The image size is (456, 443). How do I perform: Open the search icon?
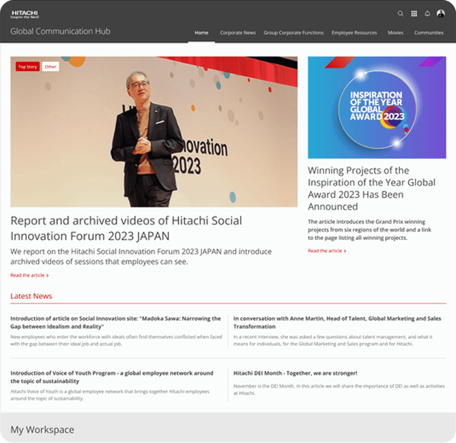(x=401, y=14)
